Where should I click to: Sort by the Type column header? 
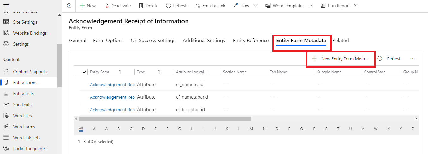click(x=141, y=72)
